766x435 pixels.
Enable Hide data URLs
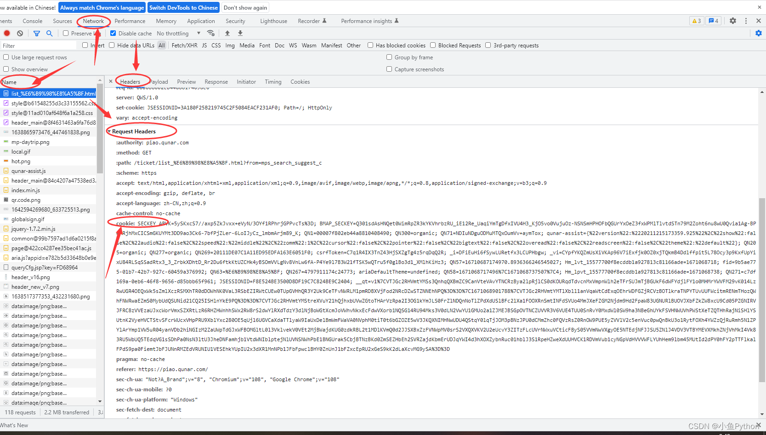(x=112, y=45)
